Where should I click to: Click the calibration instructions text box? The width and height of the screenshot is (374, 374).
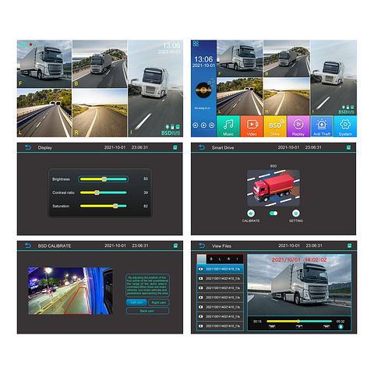[147, 285]
